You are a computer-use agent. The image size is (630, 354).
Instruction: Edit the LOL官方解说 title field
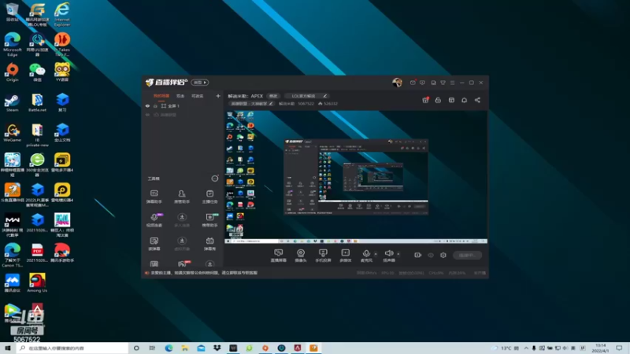pyautogui.click(x=306, y=96)
